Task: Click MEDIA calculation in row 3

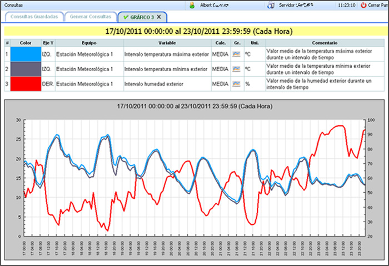Action: click(220, 84)
